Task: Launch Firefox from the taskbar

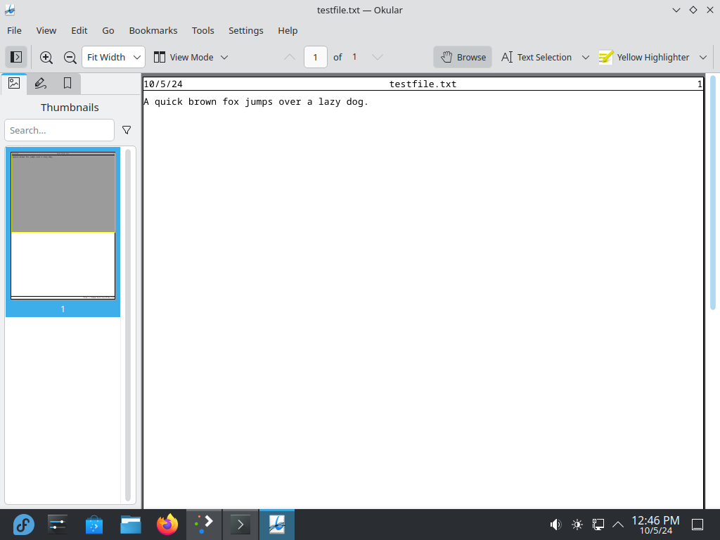Action: click(x=167, y=525)
